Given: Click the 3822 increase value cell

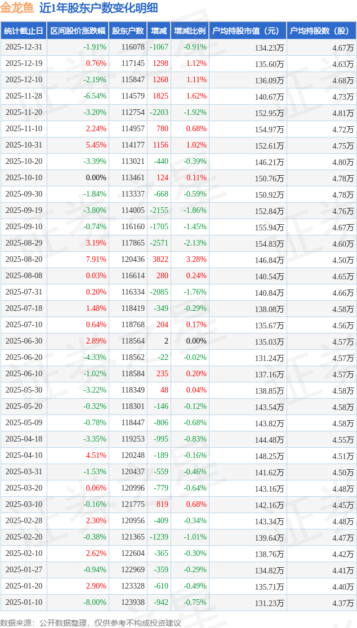Looking at the screenshot, I should click(160, 259).
